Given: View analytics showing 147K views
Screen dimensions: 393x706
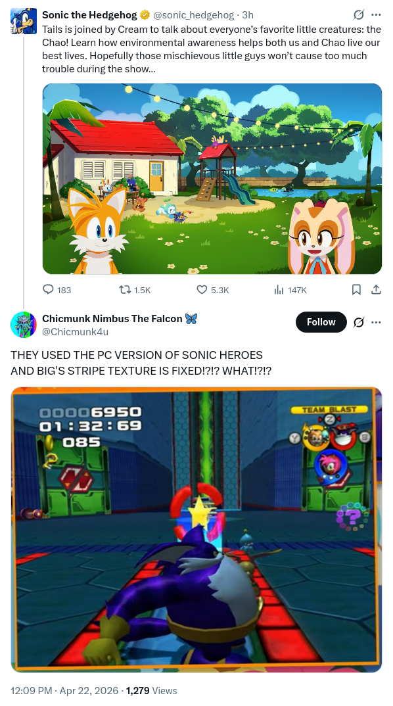Looking at the screenshot, I should (290, 290).
